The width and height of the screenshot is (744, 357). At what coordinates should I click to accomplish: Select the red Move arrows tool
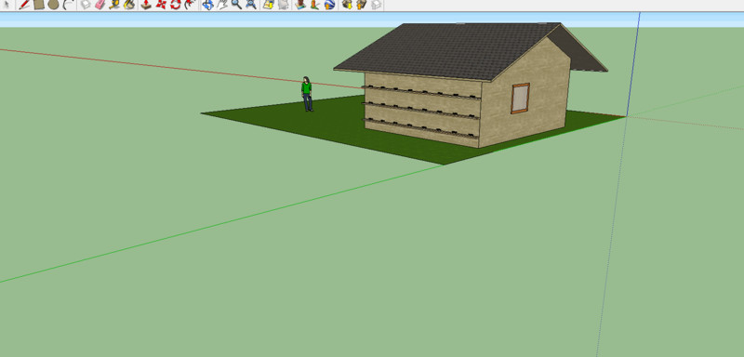[x=161, y=5]
